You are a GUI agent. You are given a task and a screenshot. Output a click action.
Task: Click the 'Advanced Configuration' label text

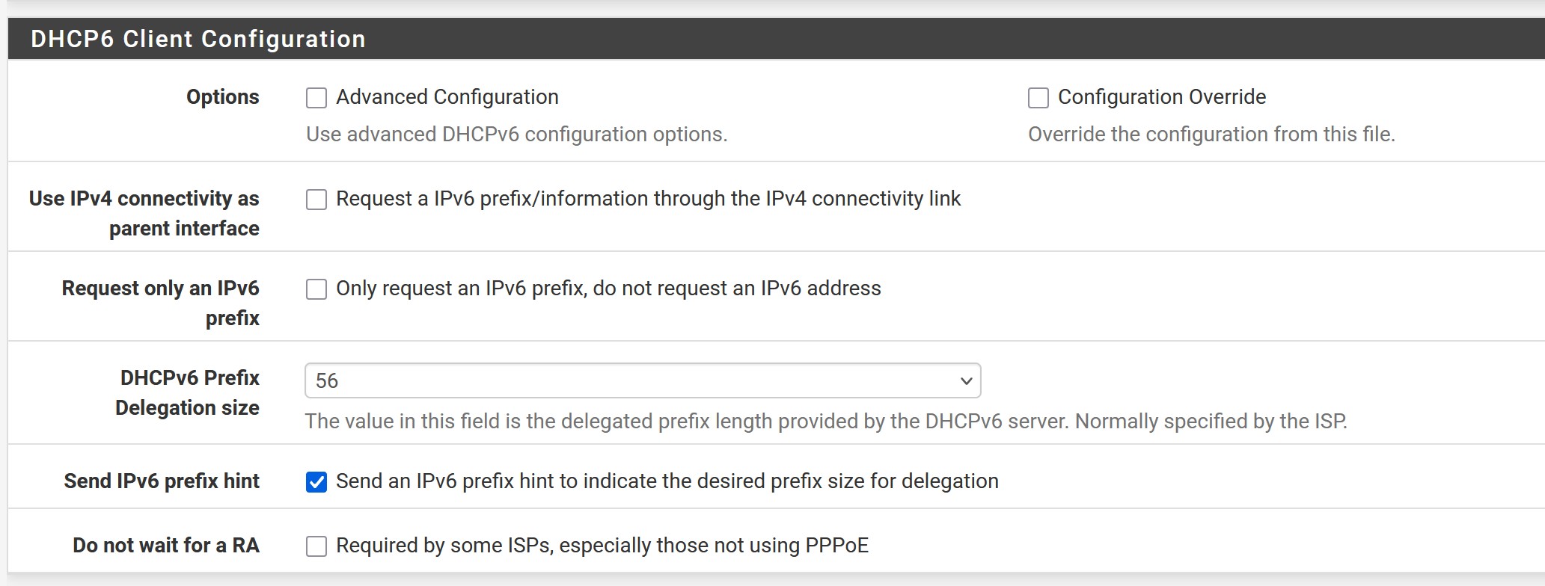(447, 97)
